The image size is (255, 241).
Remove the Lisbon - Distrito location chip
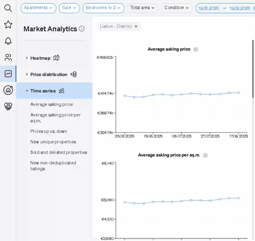tap(136, 26)
